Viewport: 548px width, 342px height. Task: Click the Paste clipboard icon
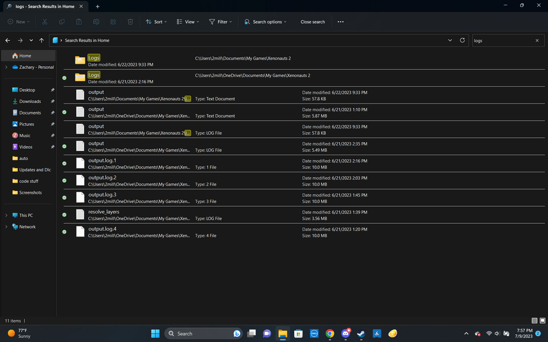79,22
